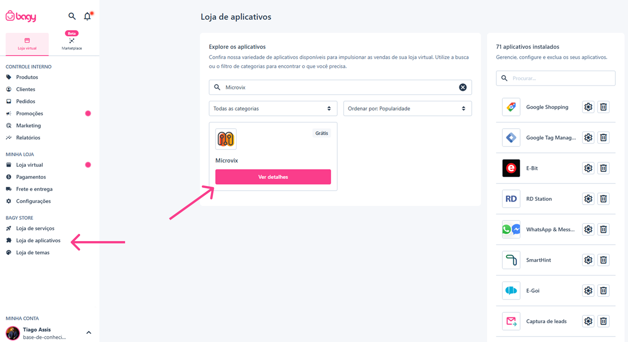Focus the Procurar installed apps search field
Screen dimensions: 628x342
[555, 78]
